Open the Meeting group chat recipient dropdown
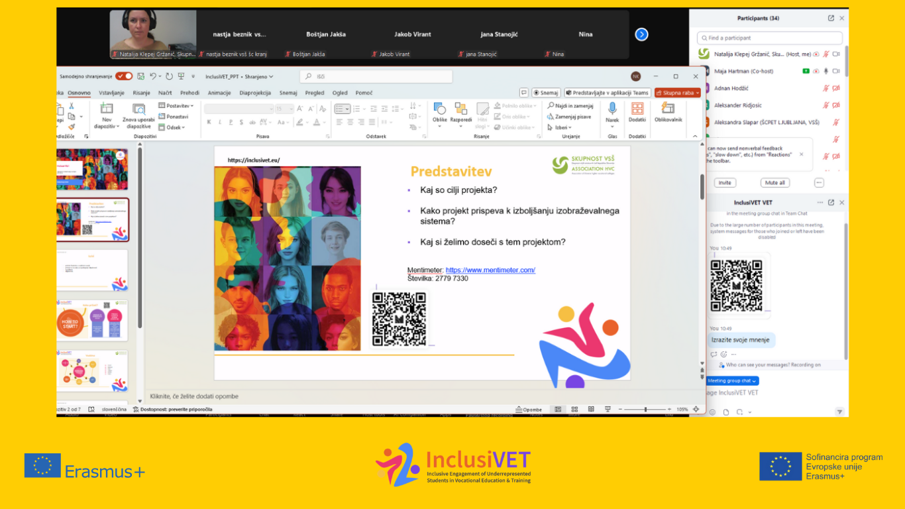 (x=732, y=381)
